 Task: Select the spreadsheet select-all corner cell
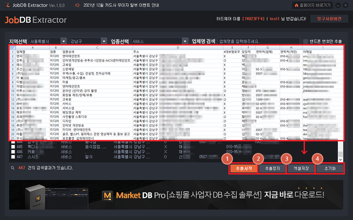click(x=13, y=48)
